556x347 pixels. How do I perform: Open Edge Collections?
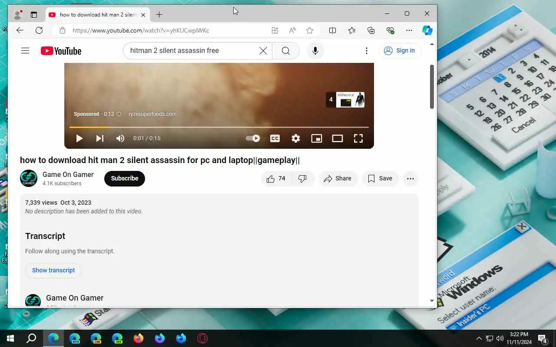pos(371,30)
